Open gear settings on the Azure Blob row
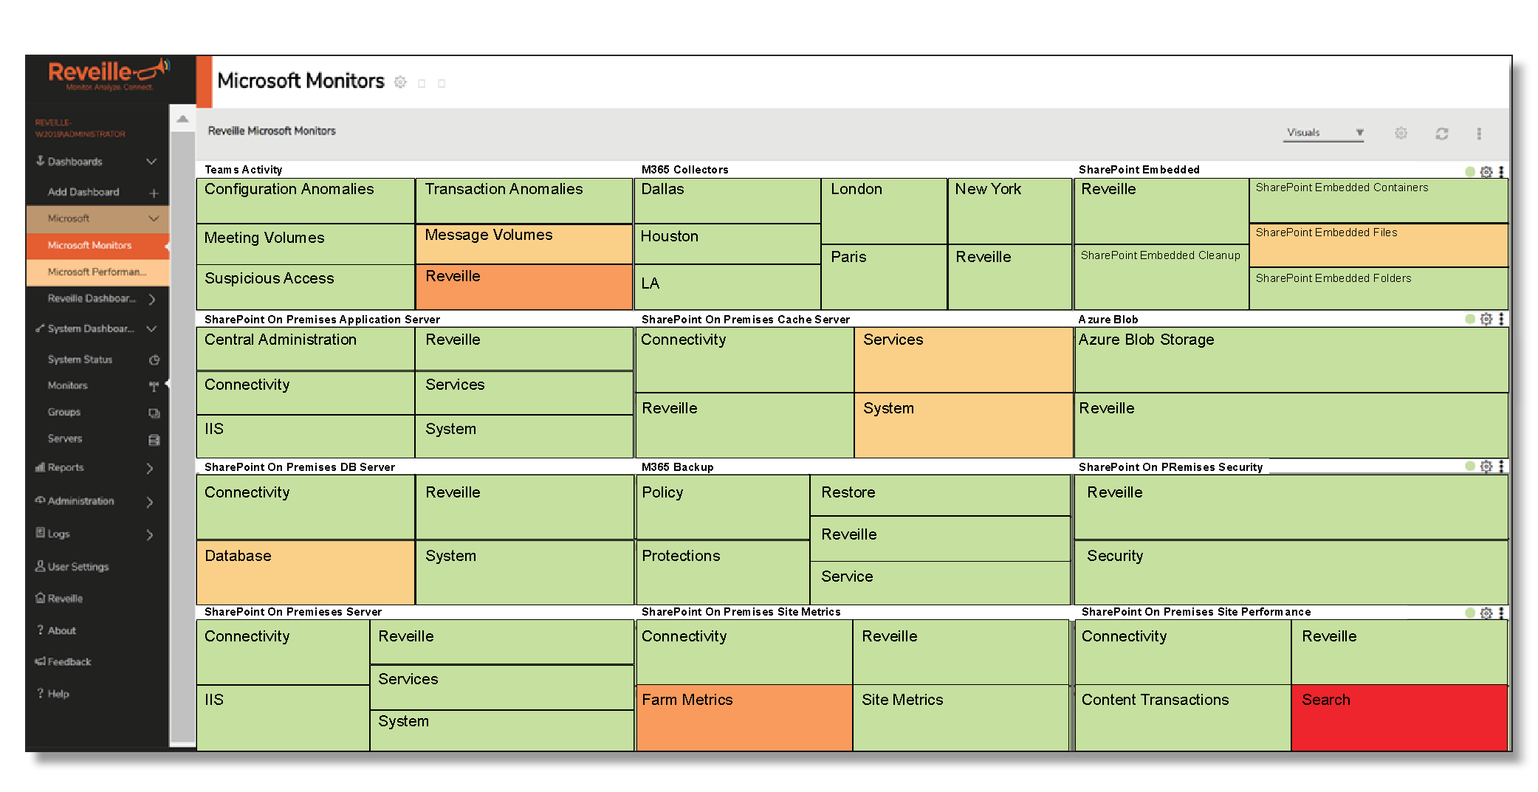Viewport: 1538px width, 792px height. (x=1486, y=319)
